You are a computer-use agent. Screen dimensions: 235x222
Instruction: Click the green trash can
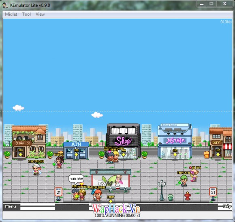[x=171, y=197]
